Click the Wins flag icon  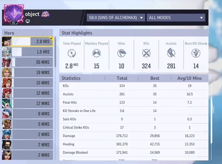pyautogui.click(x=122, y=53)
